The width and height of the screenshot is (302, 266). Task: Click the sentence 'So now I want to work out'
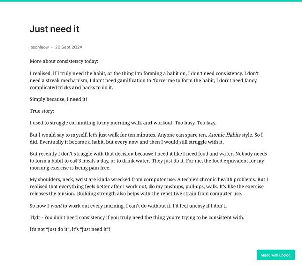pos(128,206)
